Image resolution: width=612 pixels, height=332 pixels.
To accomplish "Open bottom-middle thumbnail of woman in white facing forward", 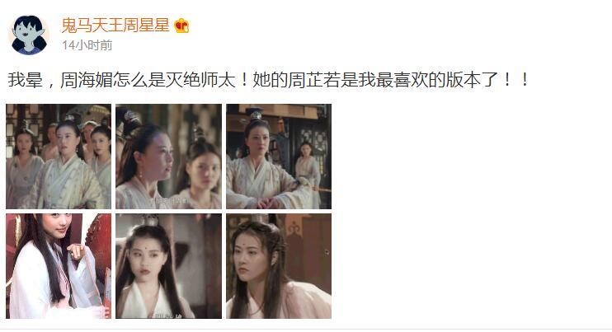I will click(x=168, y=266).
